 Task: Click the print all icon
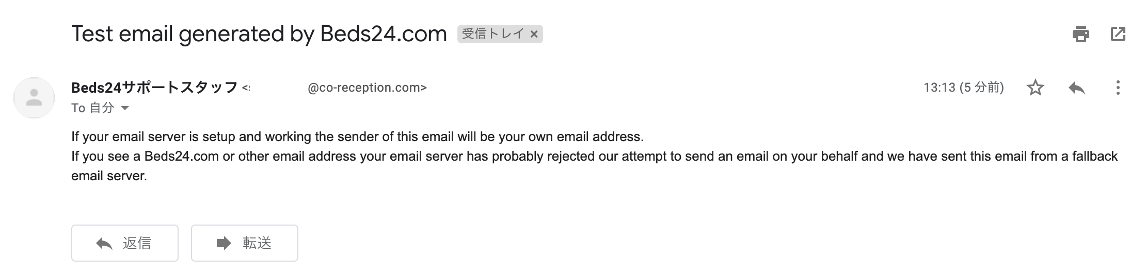[1080, 35]
